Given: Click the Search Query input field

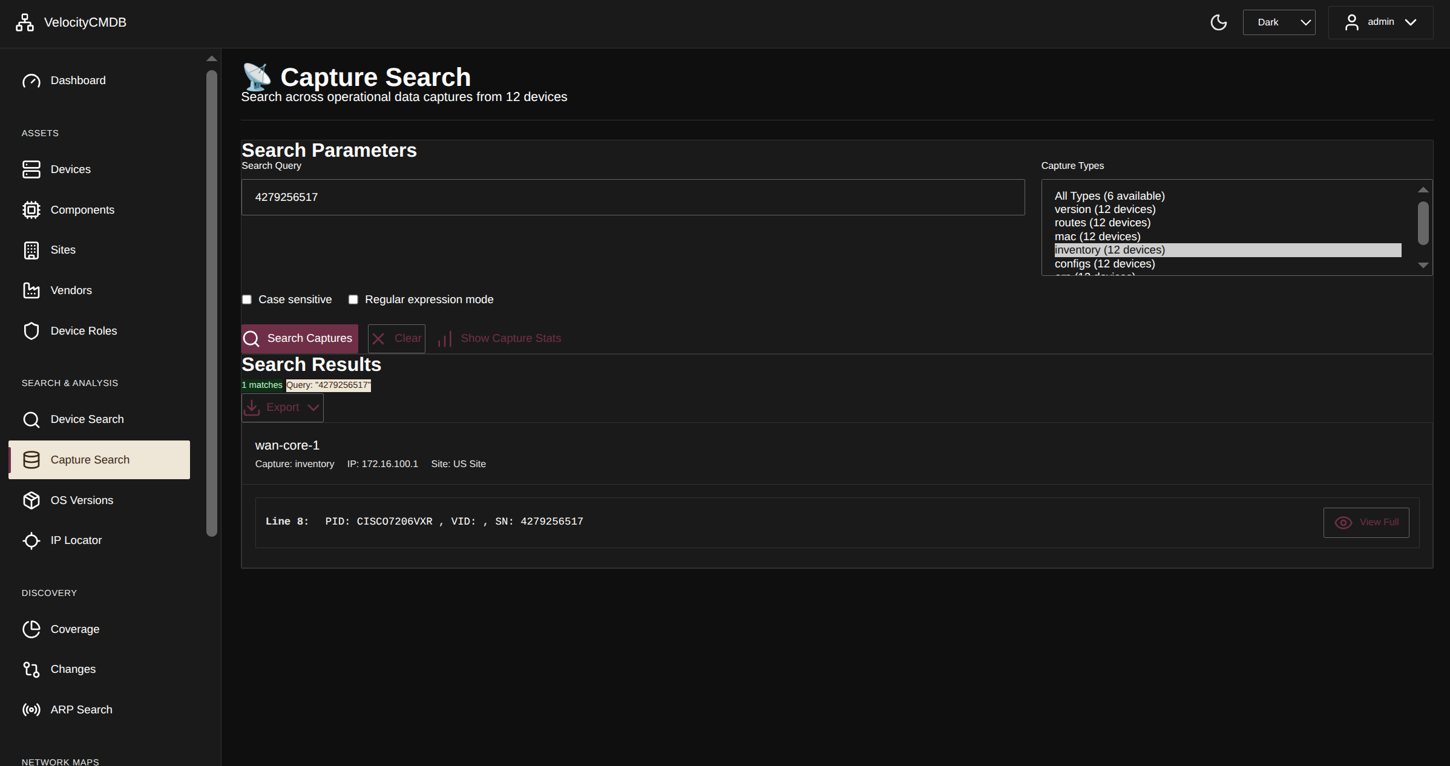Looking at the screenshot, I should tap(633, 197).
